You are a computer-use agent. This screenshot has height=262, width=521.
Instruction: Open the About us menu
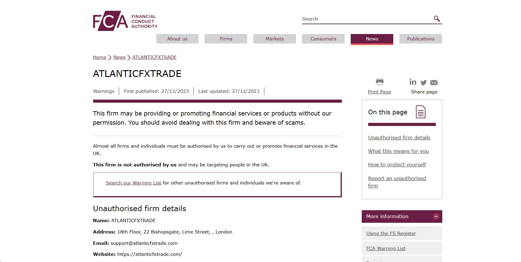pos(177,39)
